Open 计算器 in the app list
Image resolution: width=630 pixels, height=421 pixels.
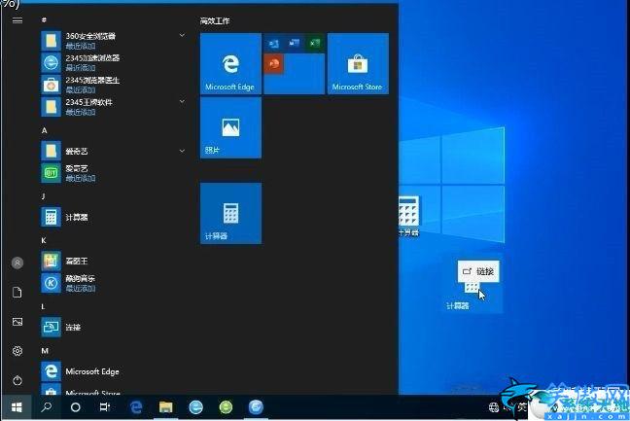tap(113, 217)
